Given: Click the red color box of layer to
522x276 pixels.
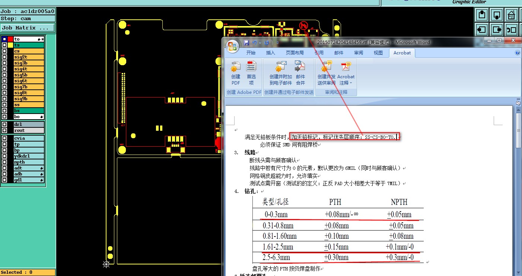Looking at the screenshot, I should (10, 39).
